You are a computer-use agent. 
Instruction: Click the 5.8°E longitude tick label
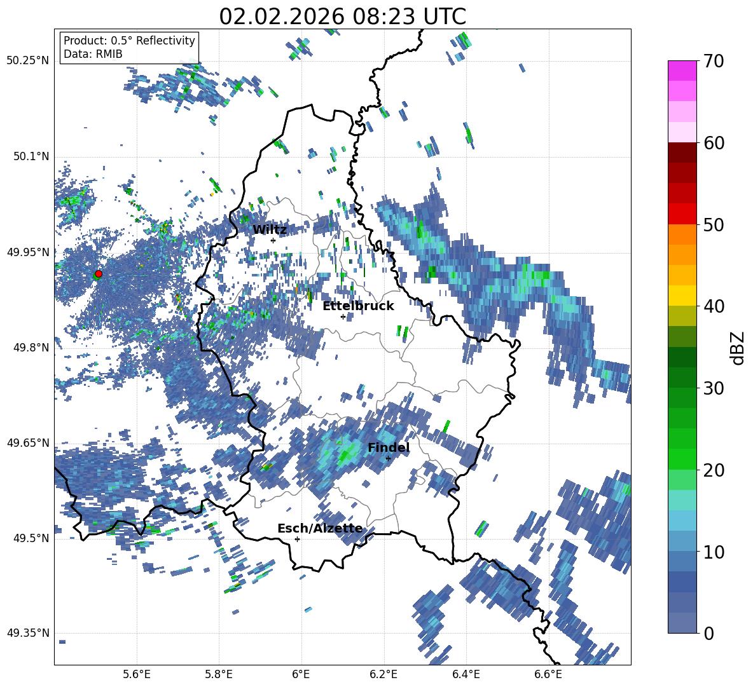[x=219, y=674]
